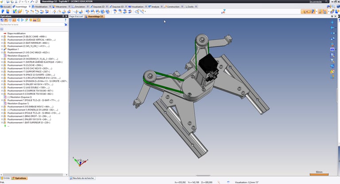
Task: Click in the Rechercher le texte field
Action: coord(32,25)
